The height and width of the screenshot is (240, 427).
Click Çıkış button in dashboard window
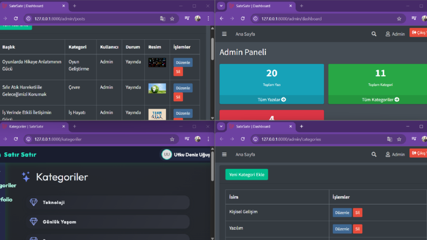(x=418, y=33)
